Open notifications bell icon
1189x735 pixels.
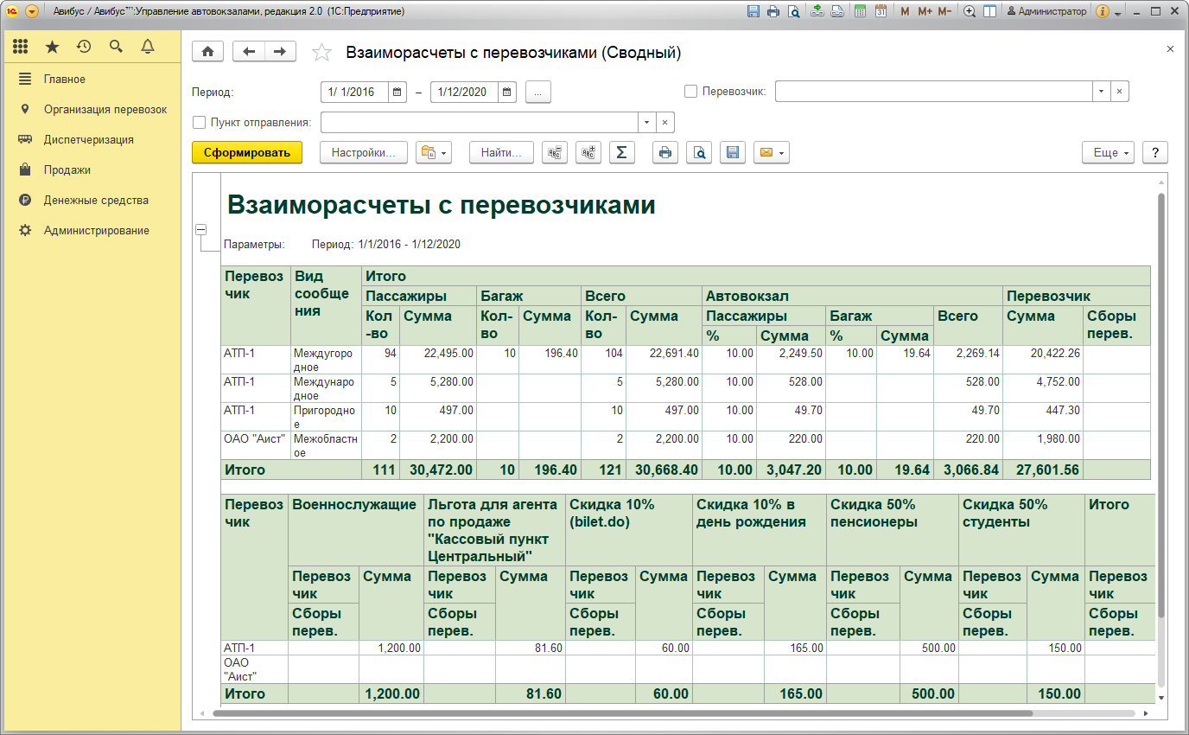click(x=147, y=47)
